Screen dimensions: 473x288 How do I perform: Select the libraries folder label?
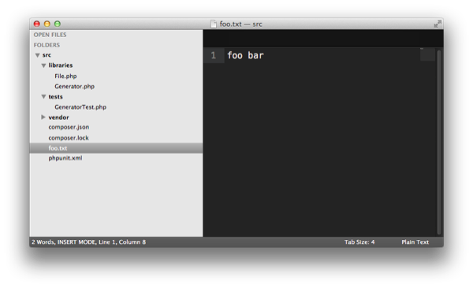tap(61, 65)
